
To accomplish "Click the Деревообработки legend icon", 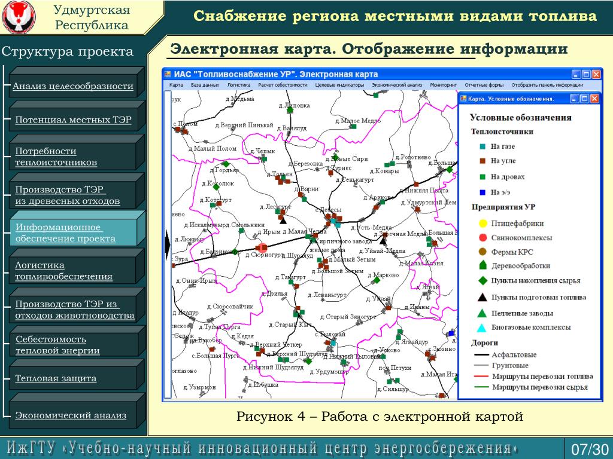I will (x=483, y=265).
